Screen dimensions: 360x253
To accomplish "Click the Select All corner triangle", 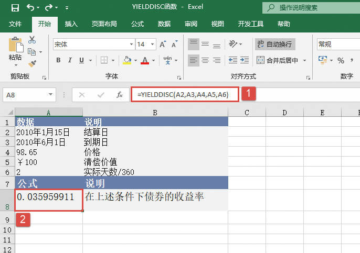I will (x=10, y=112).
